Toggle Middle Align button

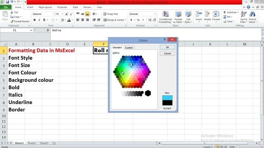click(82, 14)
